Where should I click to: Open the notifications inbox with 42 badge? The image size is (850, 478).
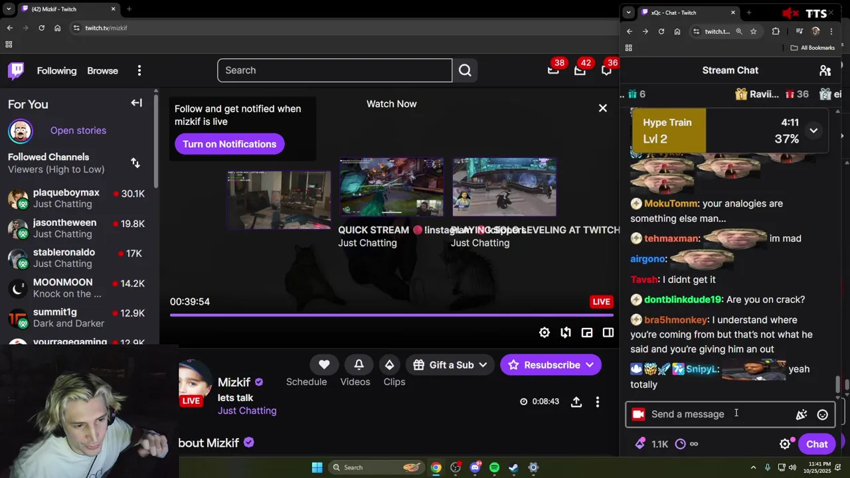tap(580, 70)
